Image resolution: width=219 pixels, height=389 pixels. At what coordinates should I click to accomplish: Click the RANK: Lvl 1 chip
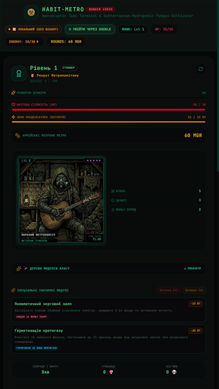click(133, 29)
